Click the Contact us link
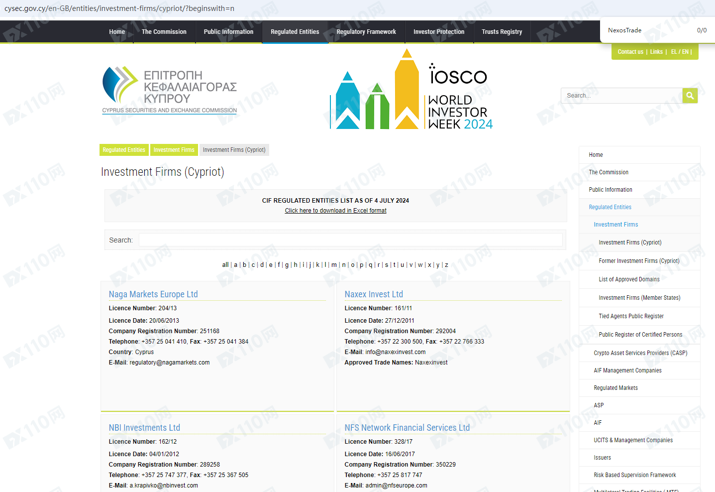The image size is (715, 492). pos(630,52)
